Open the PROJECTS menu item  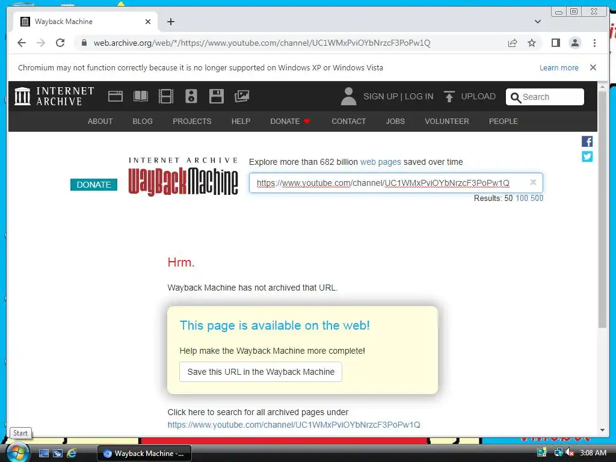point(192,122)
